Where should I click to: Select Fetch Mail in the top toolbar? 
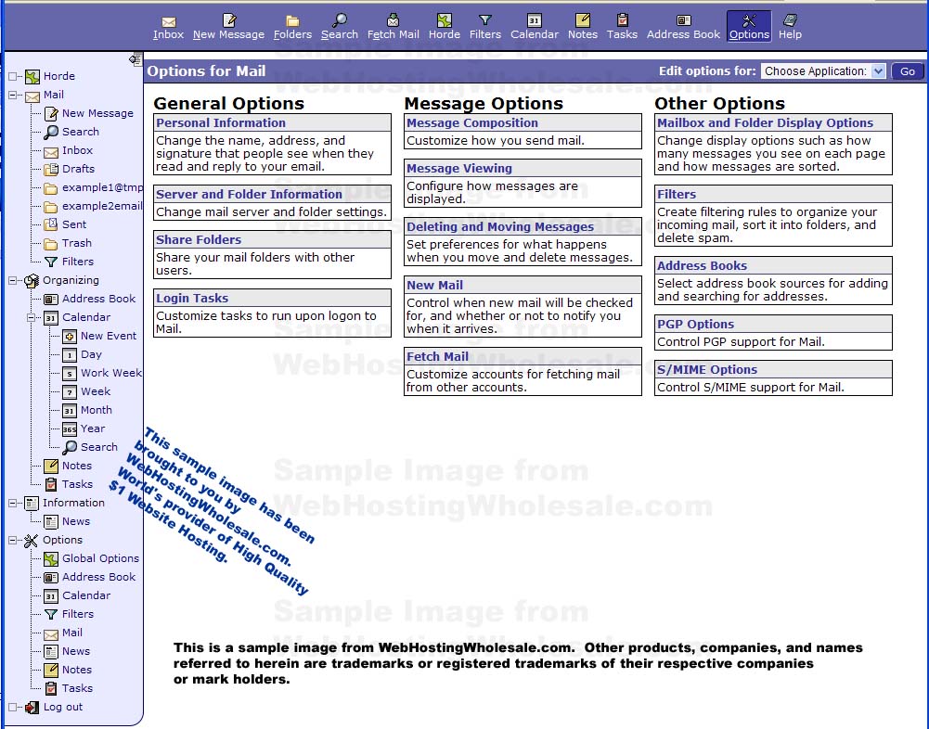pos(393,27)
